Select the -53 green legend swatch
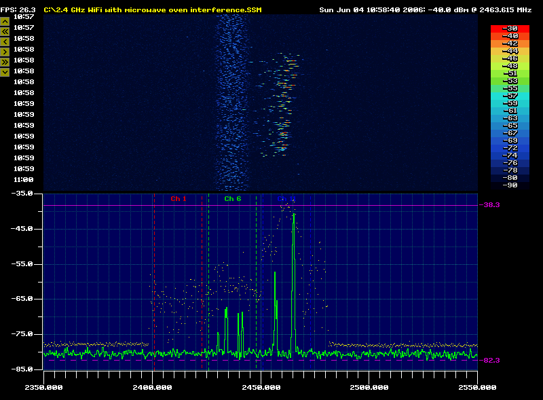Screen dimensions: 543x400 point(510,81)
